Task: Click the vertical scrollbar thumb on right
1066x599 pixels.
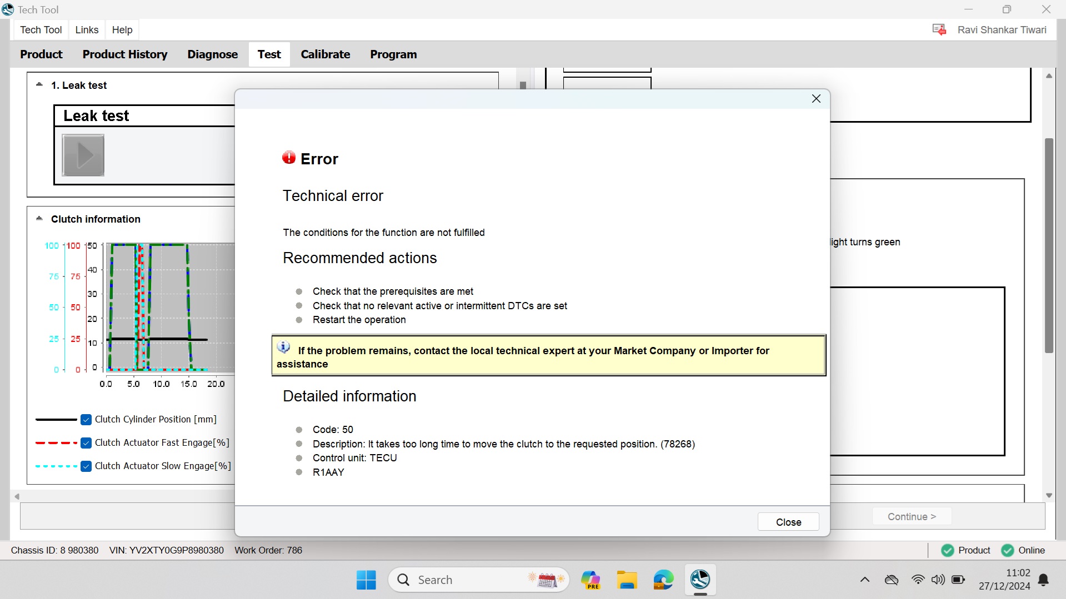Action: [1049, 245]
